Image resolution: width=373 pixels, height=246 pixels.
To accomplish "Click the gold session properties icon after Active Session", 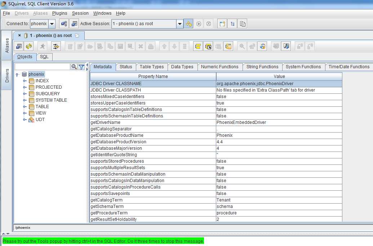I will click(x=188, y=24).
